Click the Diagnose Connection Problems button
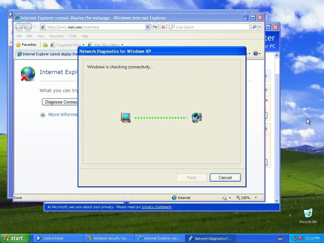Viewport: 324px width, 243px height. [x=60, y=102]
